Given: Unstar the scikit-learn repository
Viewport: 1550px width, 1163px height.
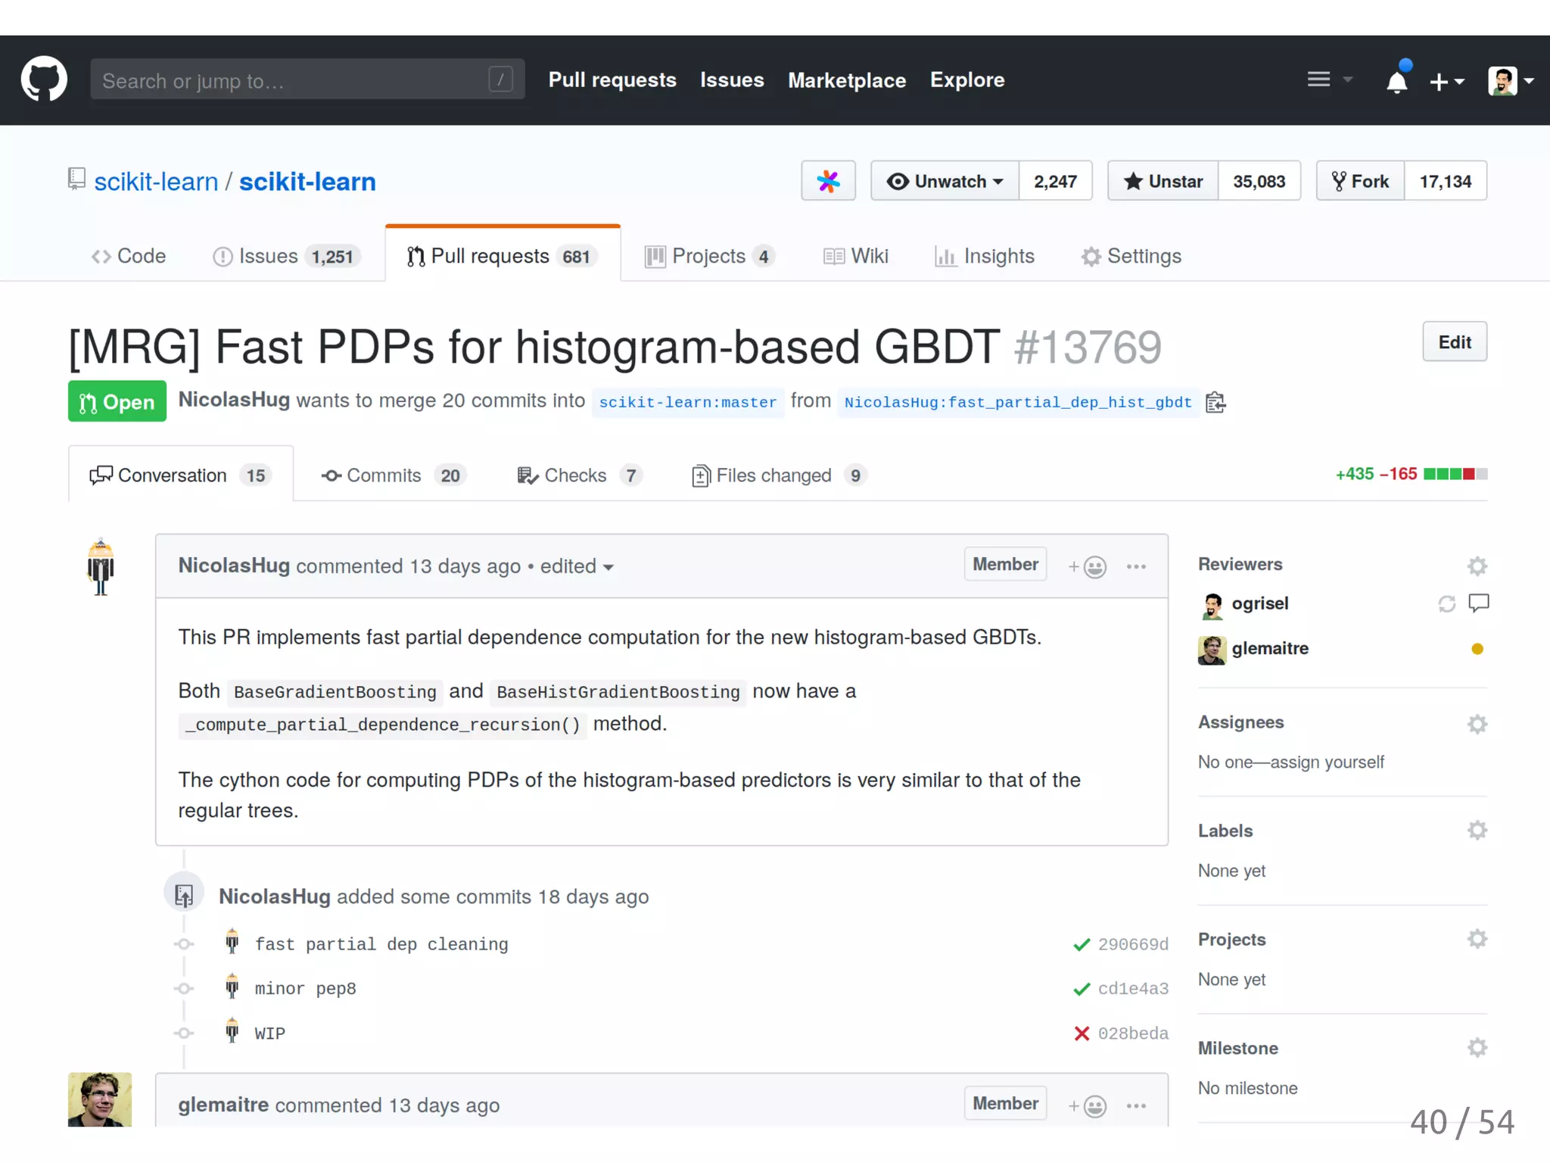Looking at the screenshot, I should (1163, 181).
